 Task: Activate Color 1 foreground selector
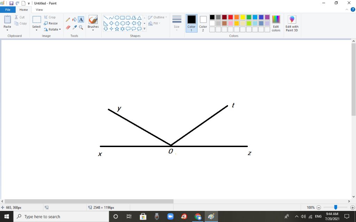[192, 24]
